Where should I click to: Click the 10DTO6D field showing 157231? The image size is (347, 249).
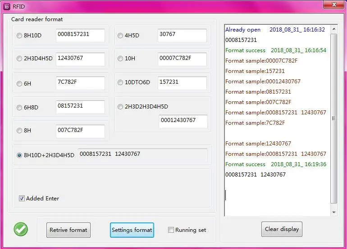pyautogui.click(x=182, y=83)
